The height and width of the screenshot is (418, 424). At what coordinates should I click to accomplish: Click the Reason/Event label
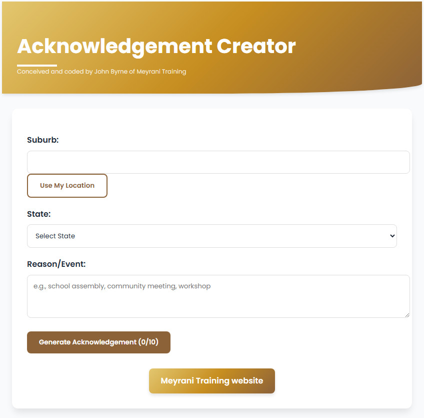coord(56,264)
